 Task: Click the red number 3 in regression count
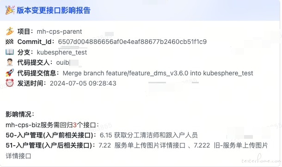click(74, 125)
